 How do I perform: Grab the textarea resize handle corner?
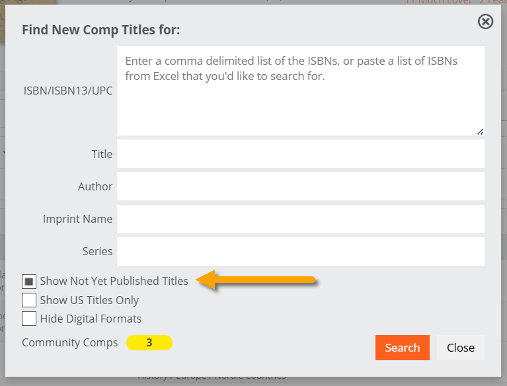pyautogui.click(x=481, y=132)
